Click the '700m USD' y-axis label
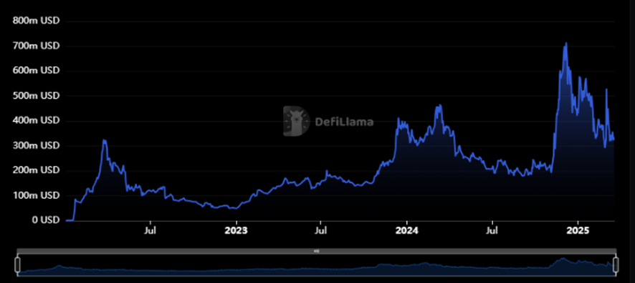This screenshot has width=635, height=283. tap(36, 46)
